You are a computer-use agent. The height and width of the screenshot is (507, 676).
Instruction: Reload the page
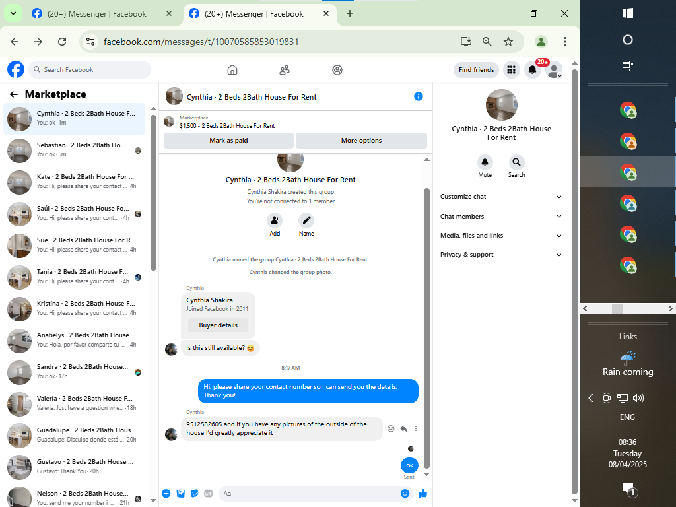click(62, 42)
